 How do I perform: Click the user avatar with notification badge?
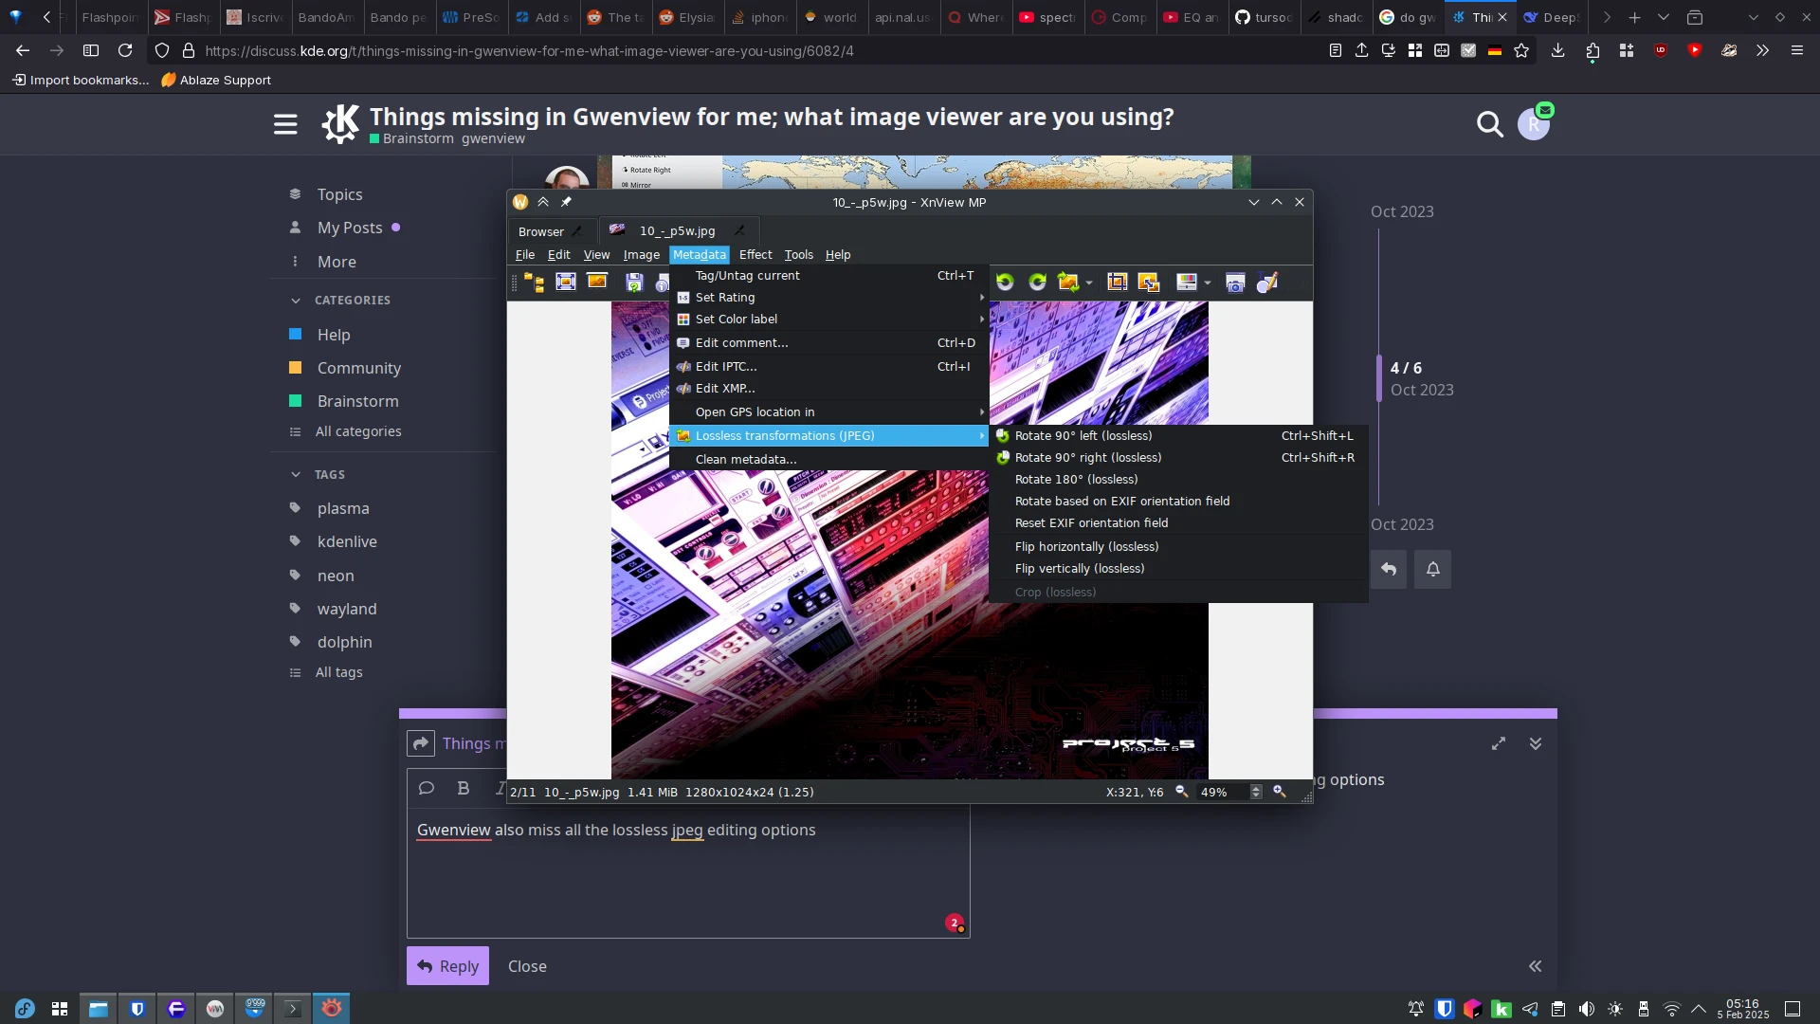[1534, 123]
